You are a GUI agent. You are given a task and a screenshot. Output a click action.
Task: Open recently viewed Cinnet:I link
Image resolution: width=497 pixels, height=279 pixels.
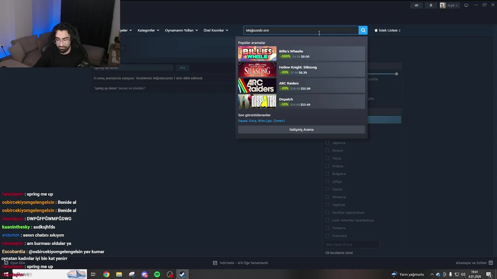point(279,121)
